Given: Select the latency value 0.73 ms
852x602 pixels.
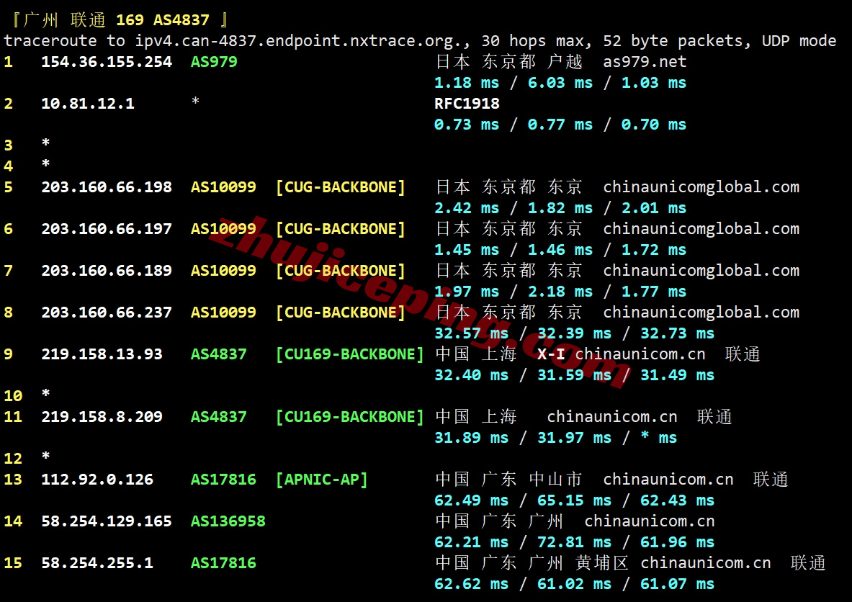Looking at the screenshot, I should point(466,125).
